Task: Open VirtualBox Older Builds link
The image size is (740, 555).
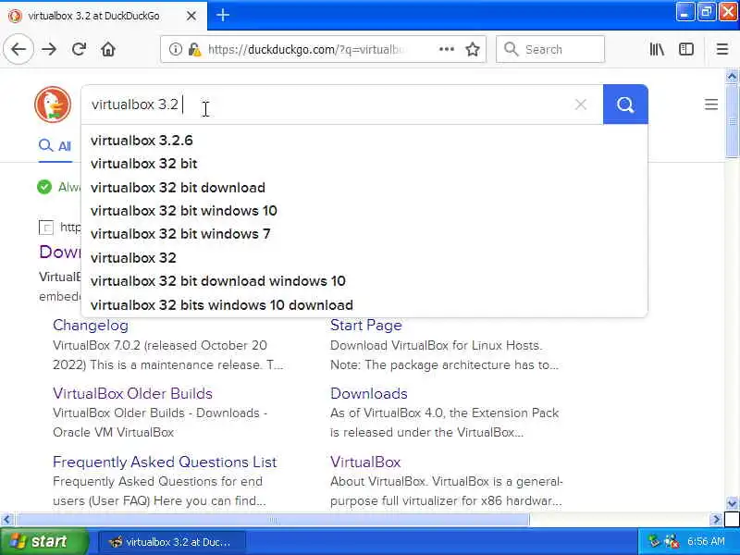Action: click(x=132, y=393)
